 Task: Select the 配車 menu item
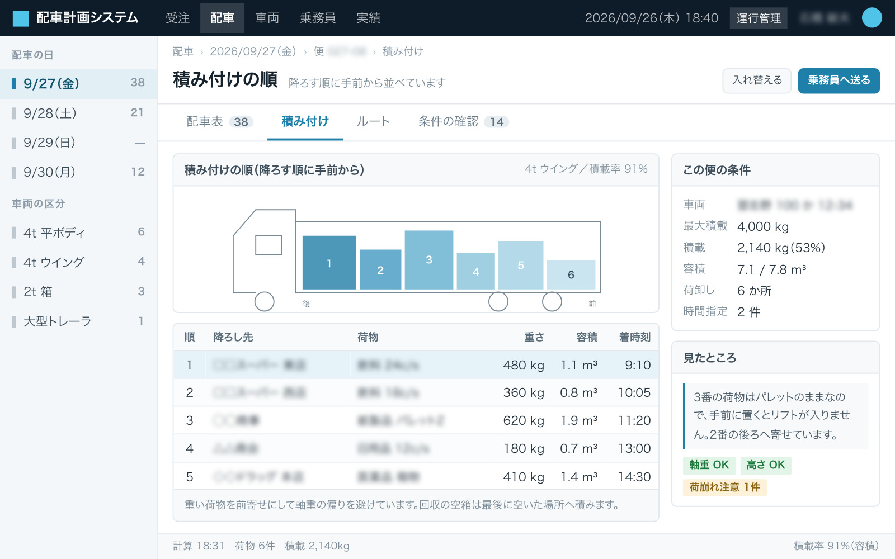222,18
